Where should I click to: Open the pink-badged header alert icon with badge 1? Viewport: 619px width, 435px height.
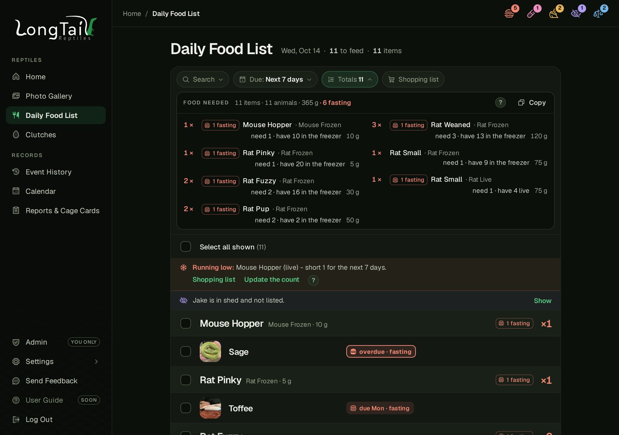pyautogui.click(x=532, y=14)
